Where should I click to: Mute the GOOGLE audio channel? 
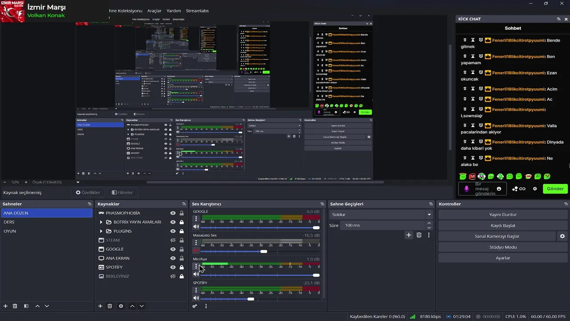click(x=196, y=226)
